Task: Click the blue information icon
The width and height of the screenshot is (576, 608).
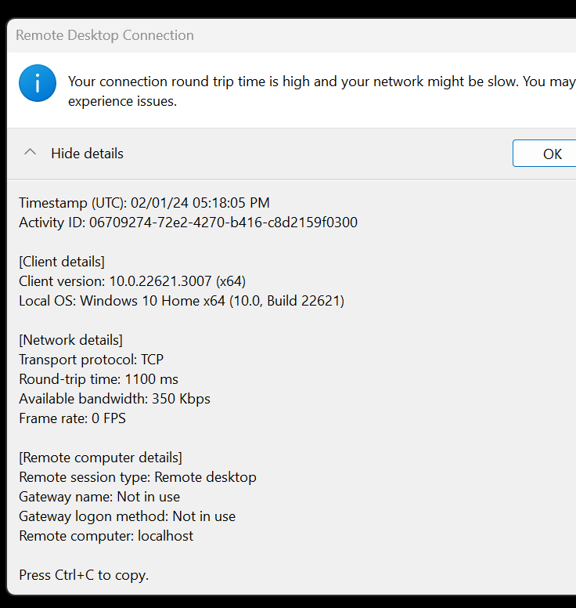Action: 38,84
